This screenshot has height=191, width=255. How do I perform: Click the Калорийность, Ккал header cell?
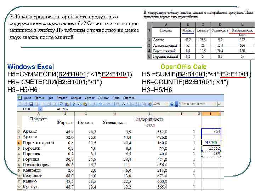pyautogui.click(x=150, y=122)
